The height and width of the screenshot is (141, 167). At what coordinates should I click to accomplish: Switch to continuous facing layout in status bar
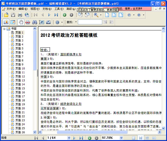click(x=147, y=138)
